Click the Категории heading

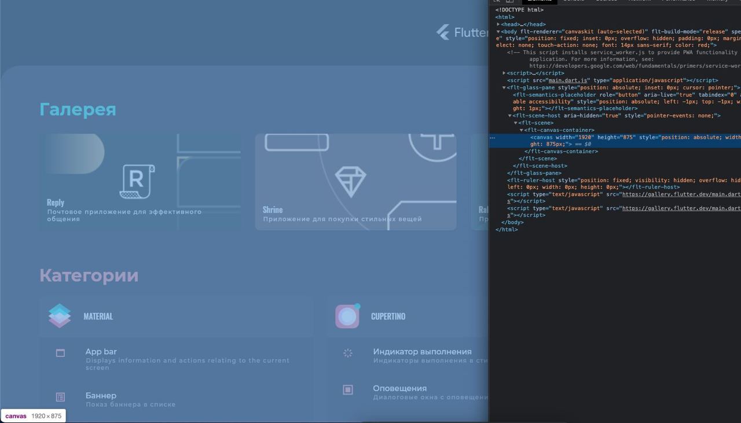click(x=89, y=275)
